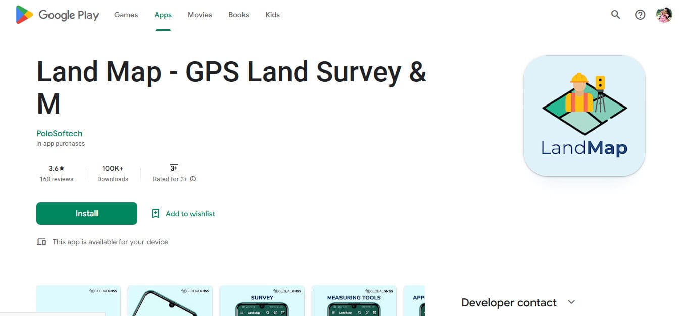Viewport: 680px width, 316px height.
Task: Open the search magnifier icon
Action: pyautogui.click(x=615, y=15)
